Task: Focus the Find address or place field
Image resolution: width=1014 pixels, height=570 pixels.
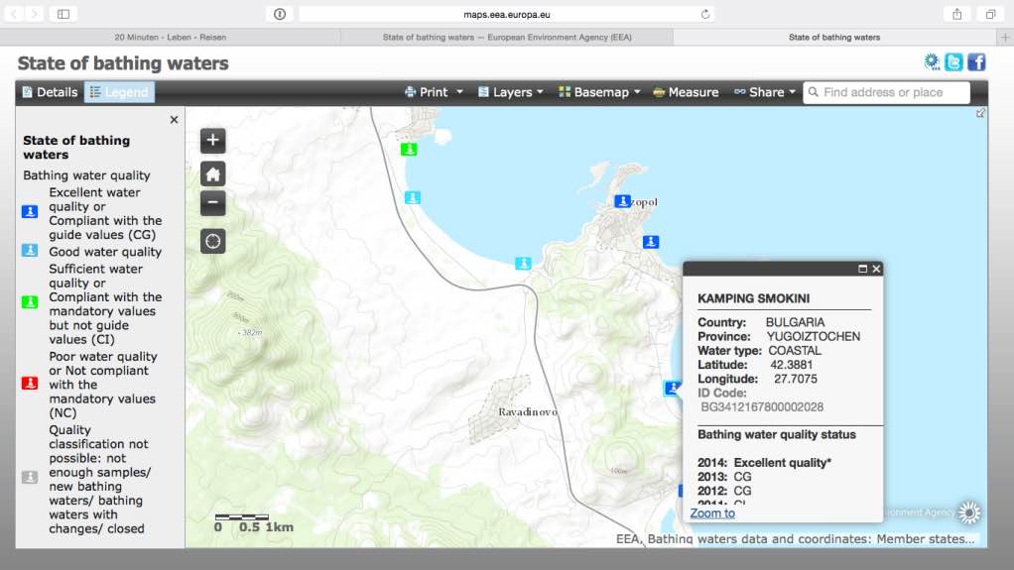Action: [887, 92]
